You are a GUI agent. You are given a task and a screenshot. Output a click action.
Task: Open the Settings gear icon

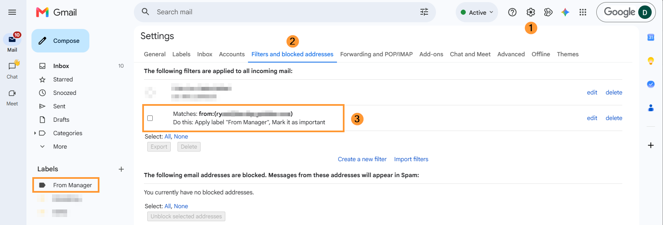pos(531,12)
